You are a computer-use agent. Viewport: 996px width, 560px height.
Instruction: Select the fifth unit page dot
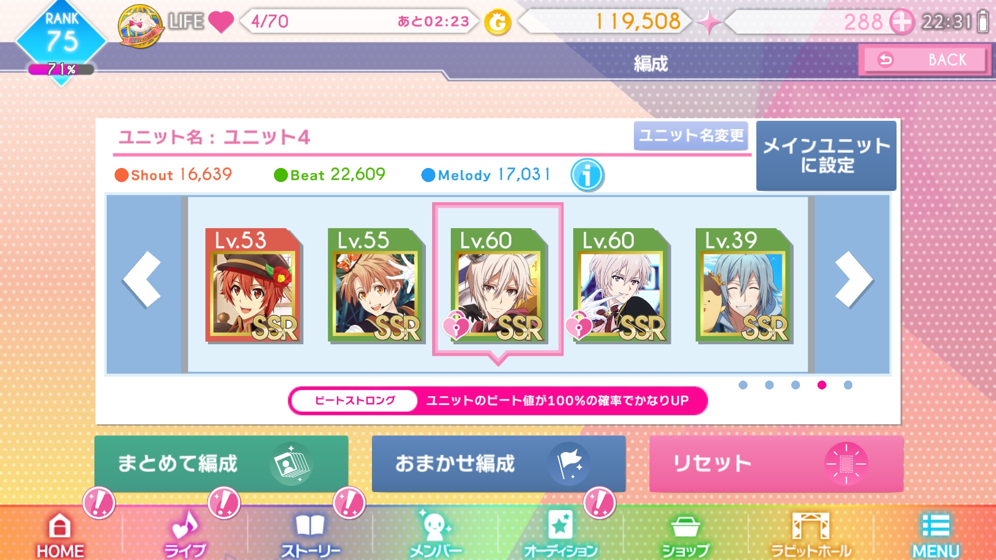click(x=848, y=385)
